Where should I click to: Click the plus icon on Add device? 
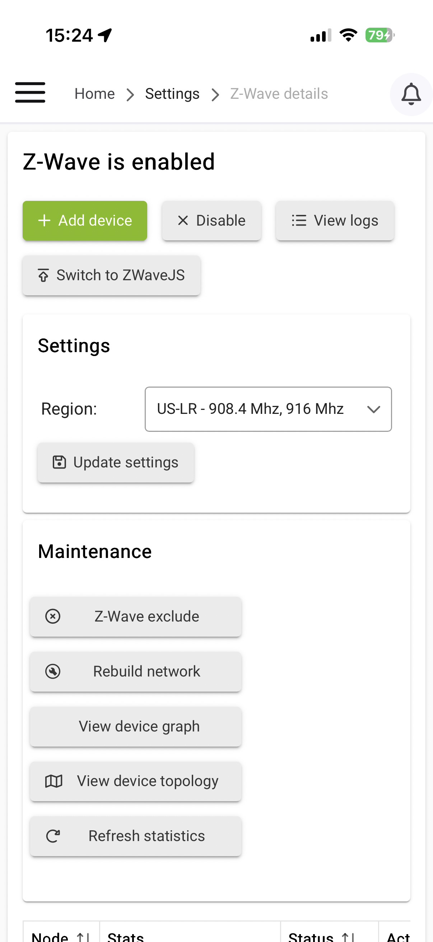pyautogui.click(x=44, y=221)
